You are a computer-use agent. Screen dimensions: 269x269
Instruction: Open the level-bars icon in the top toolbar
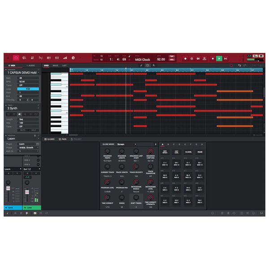pos(65,58)
